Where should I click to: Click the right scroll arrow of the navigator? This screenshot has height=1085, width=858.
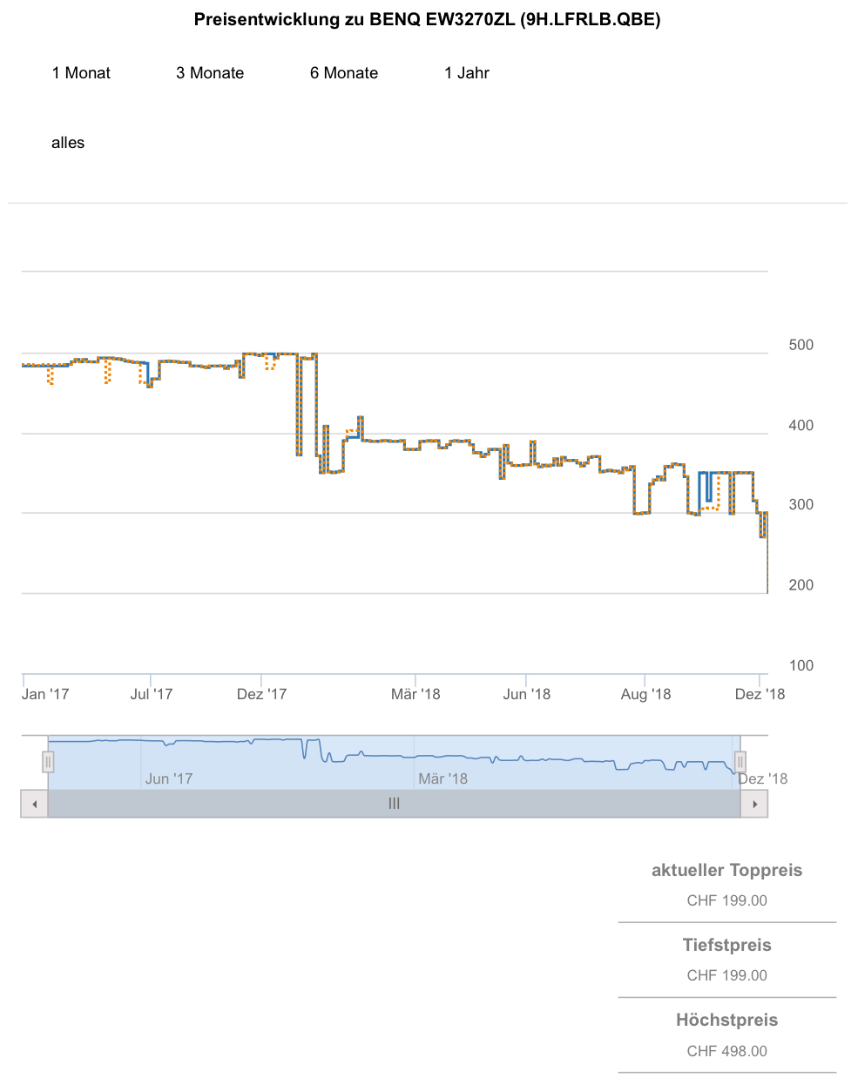[x=754, y=804]
